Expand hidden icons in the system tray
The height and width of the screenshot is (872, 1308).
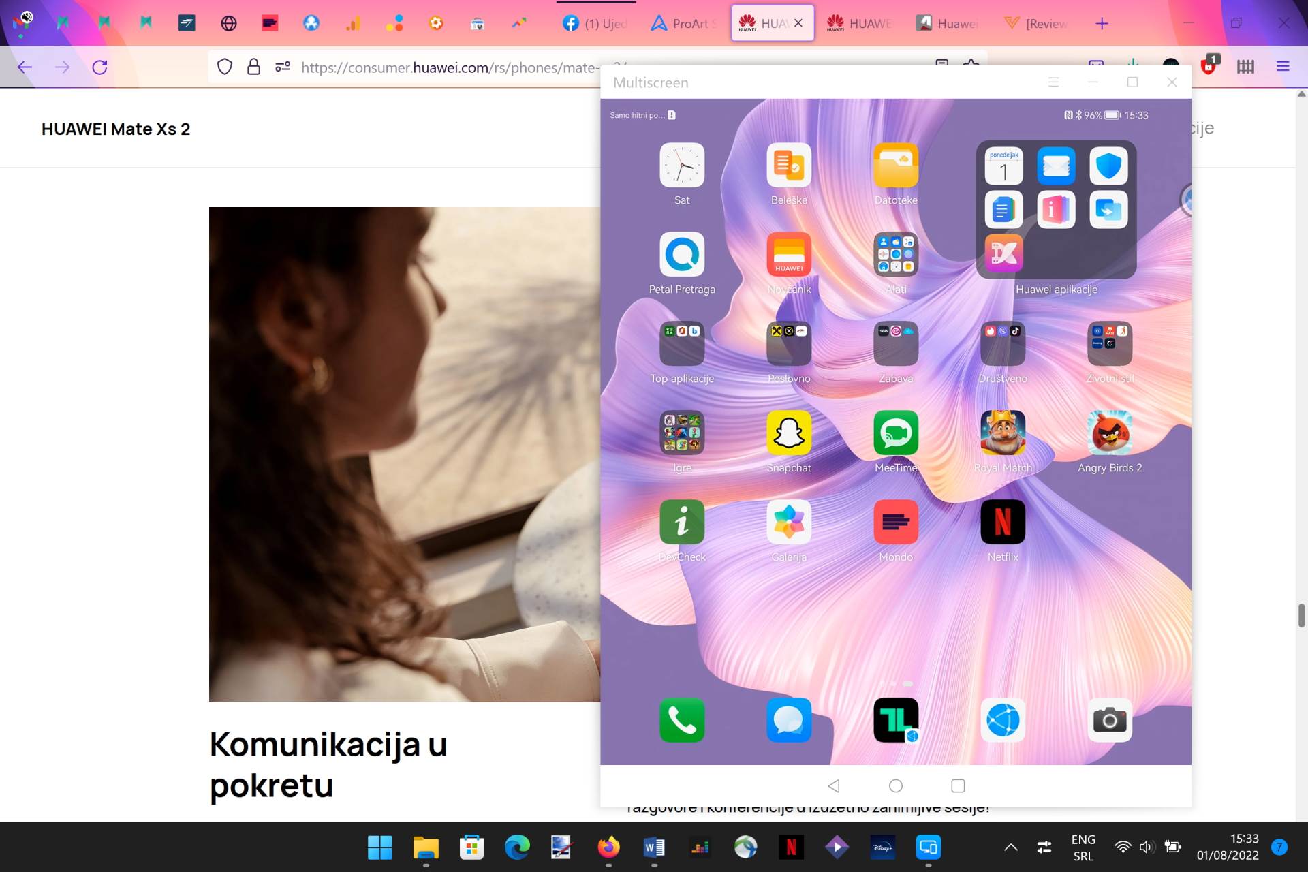pyautogui.click(x=1010, y=847)
